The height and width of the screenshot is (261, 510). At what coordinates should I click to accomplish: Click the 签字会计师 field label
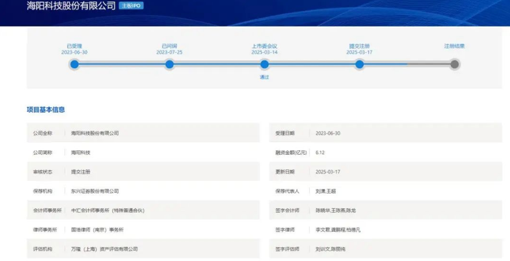click(287, 211)
